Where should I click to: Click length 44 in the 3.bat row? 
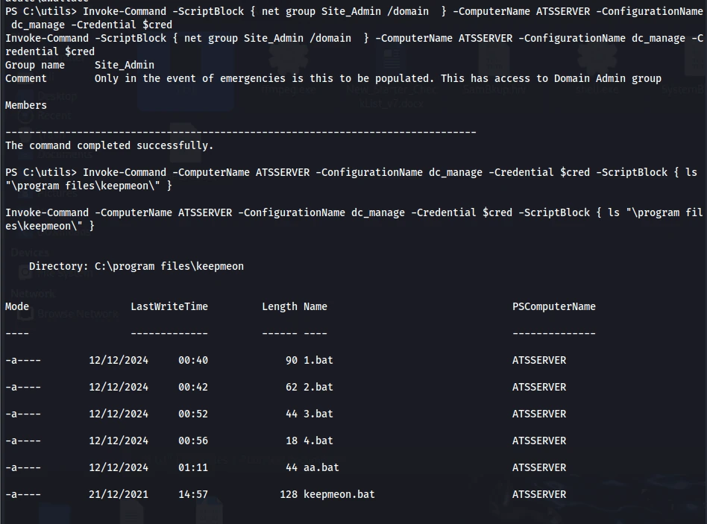coord(292,414)
